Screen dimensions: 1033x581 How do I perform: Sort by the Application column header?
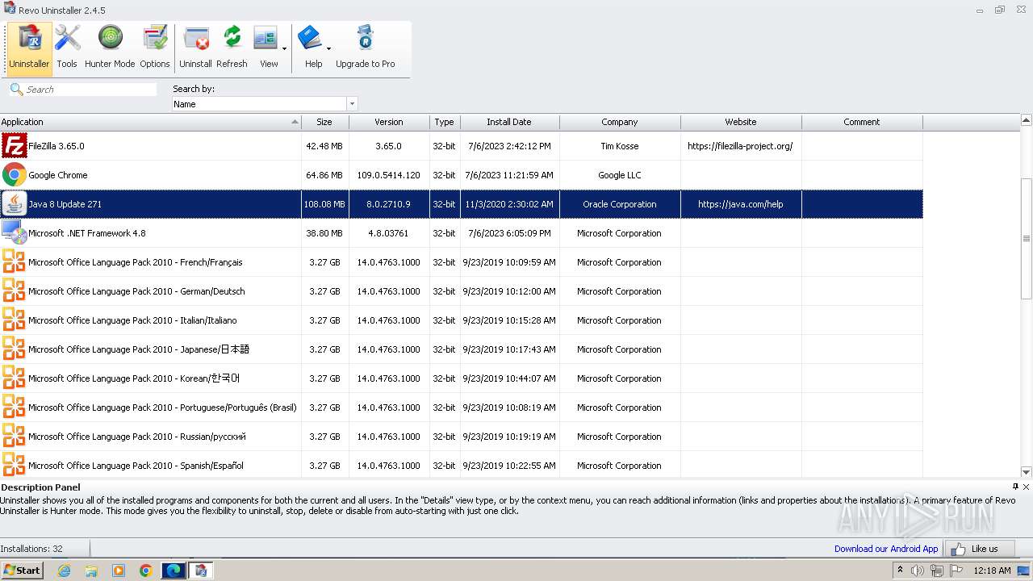pyautogui.click(x=150, y=122)
